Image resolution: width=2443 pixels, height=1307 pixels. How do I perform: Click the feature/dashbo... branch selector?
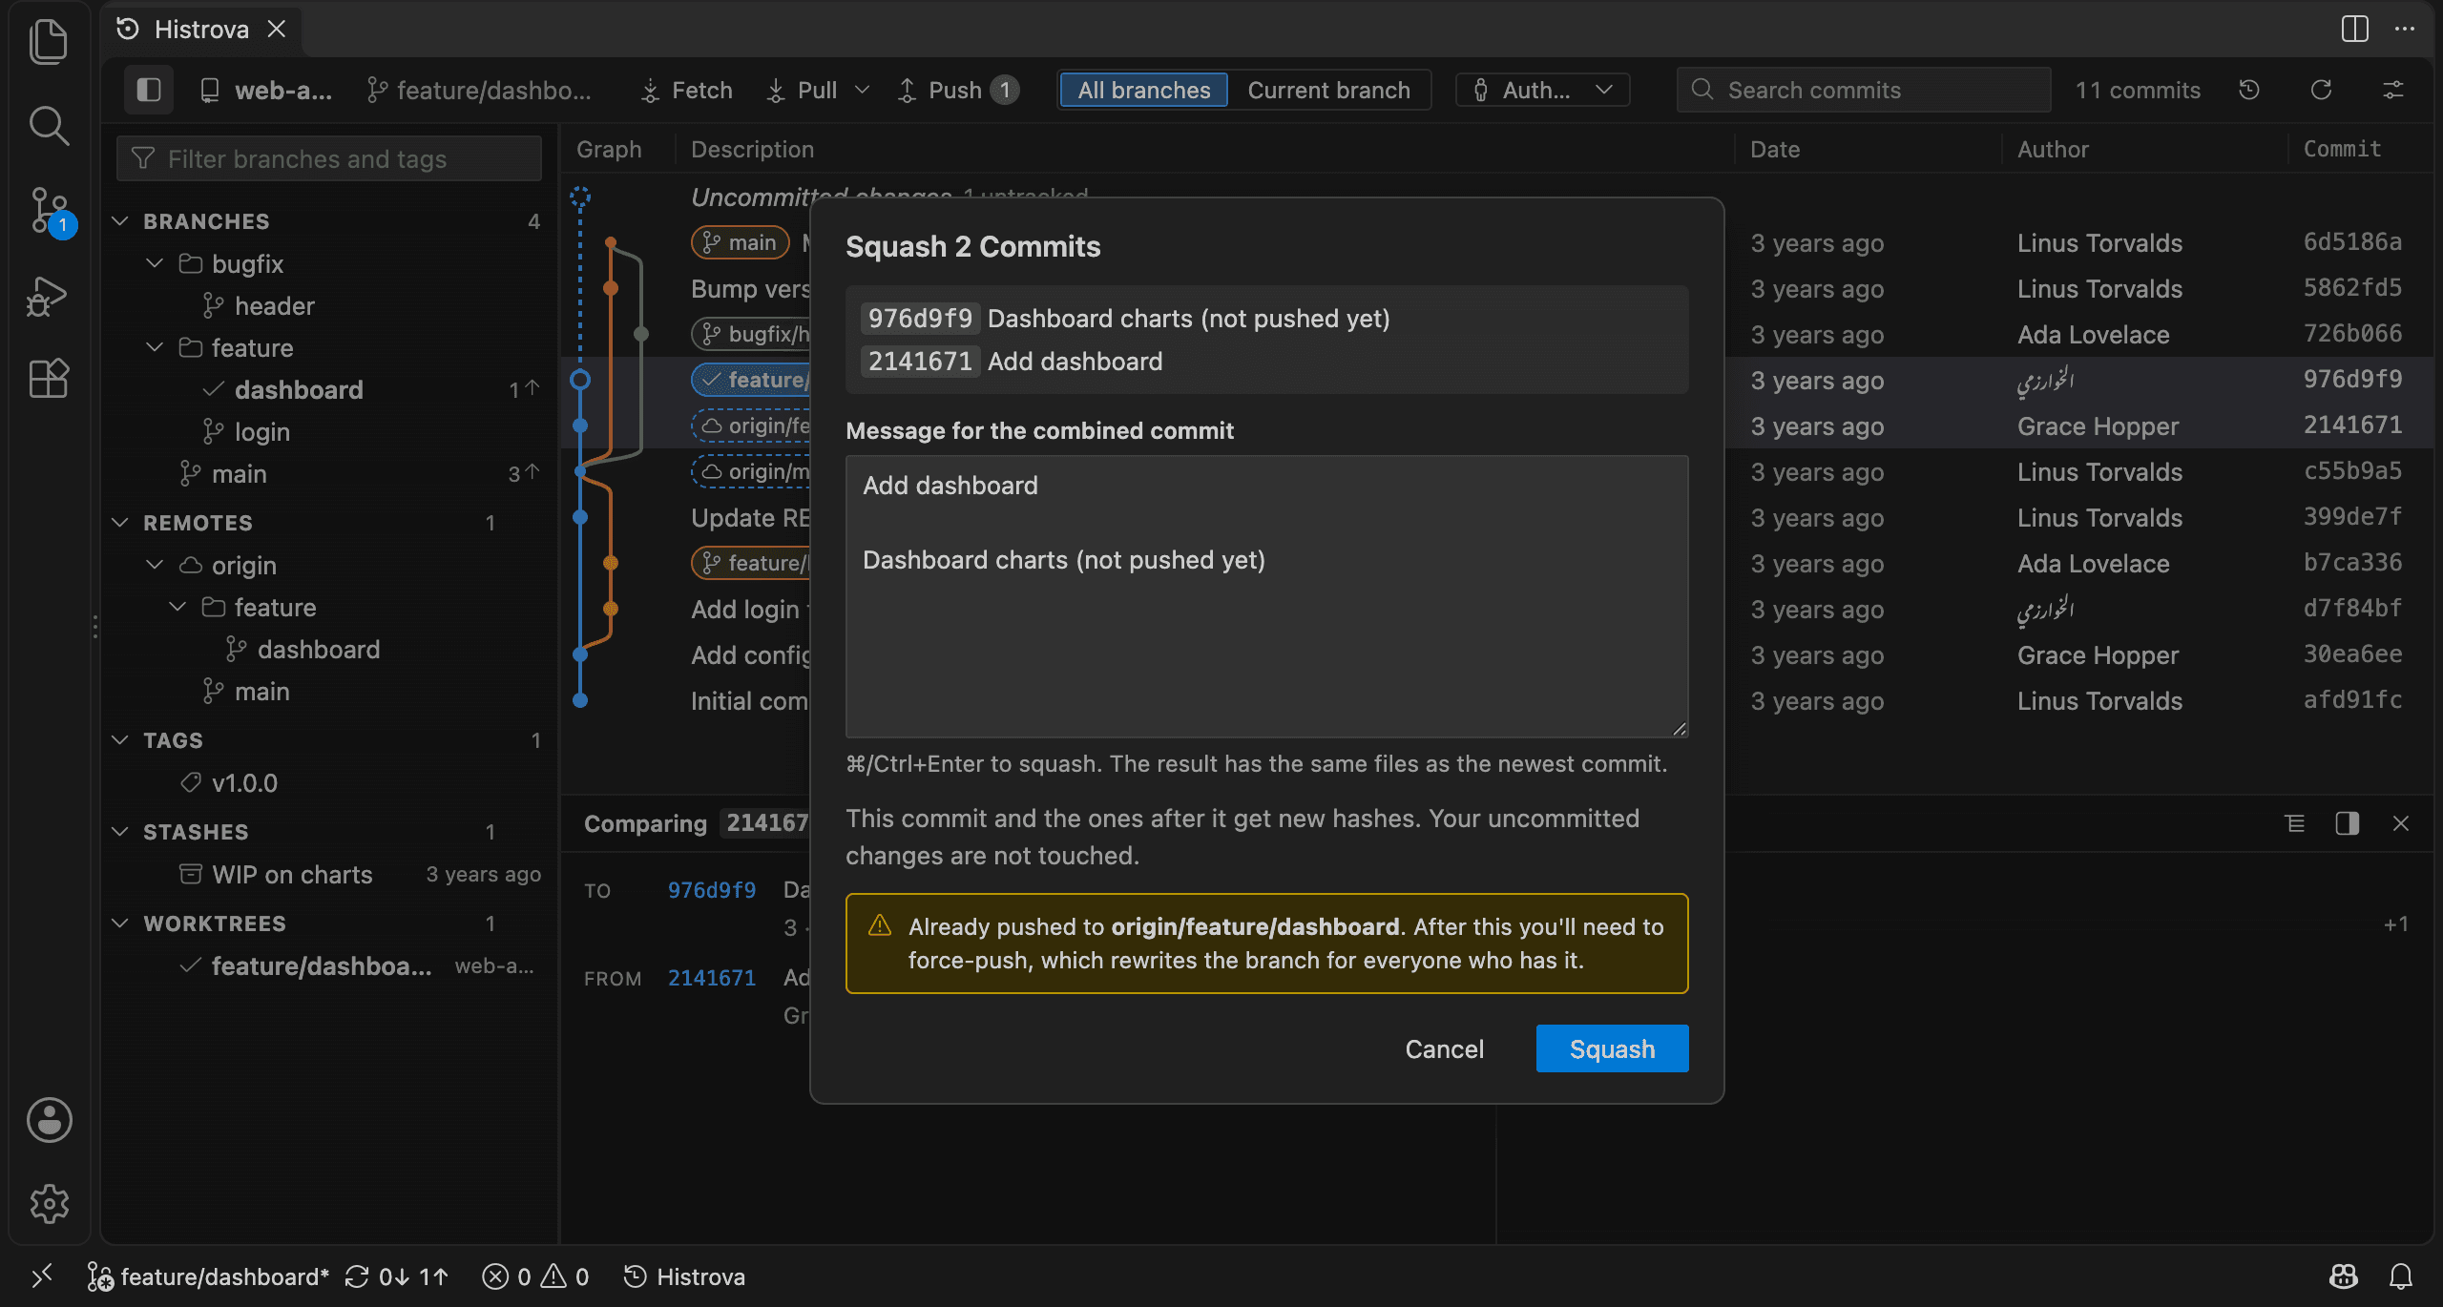[x=480, y=91]
